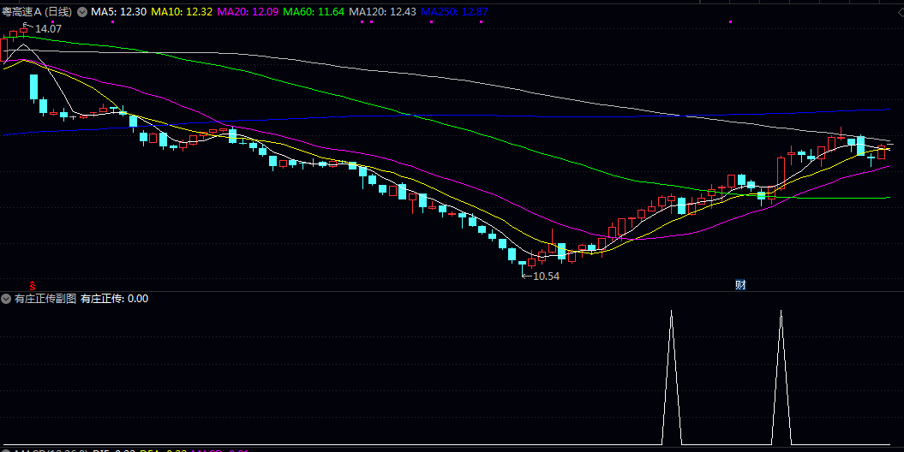The width and height of the screenshot is (904, 452).
Task: Click the red dollar sign marker icon
Action: pos(33,284)
